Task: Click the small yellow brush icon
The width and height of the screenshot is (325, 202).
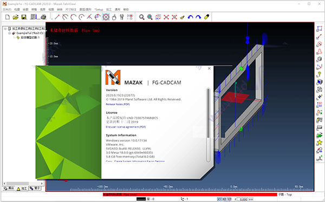Action: (x=182, y=17)
